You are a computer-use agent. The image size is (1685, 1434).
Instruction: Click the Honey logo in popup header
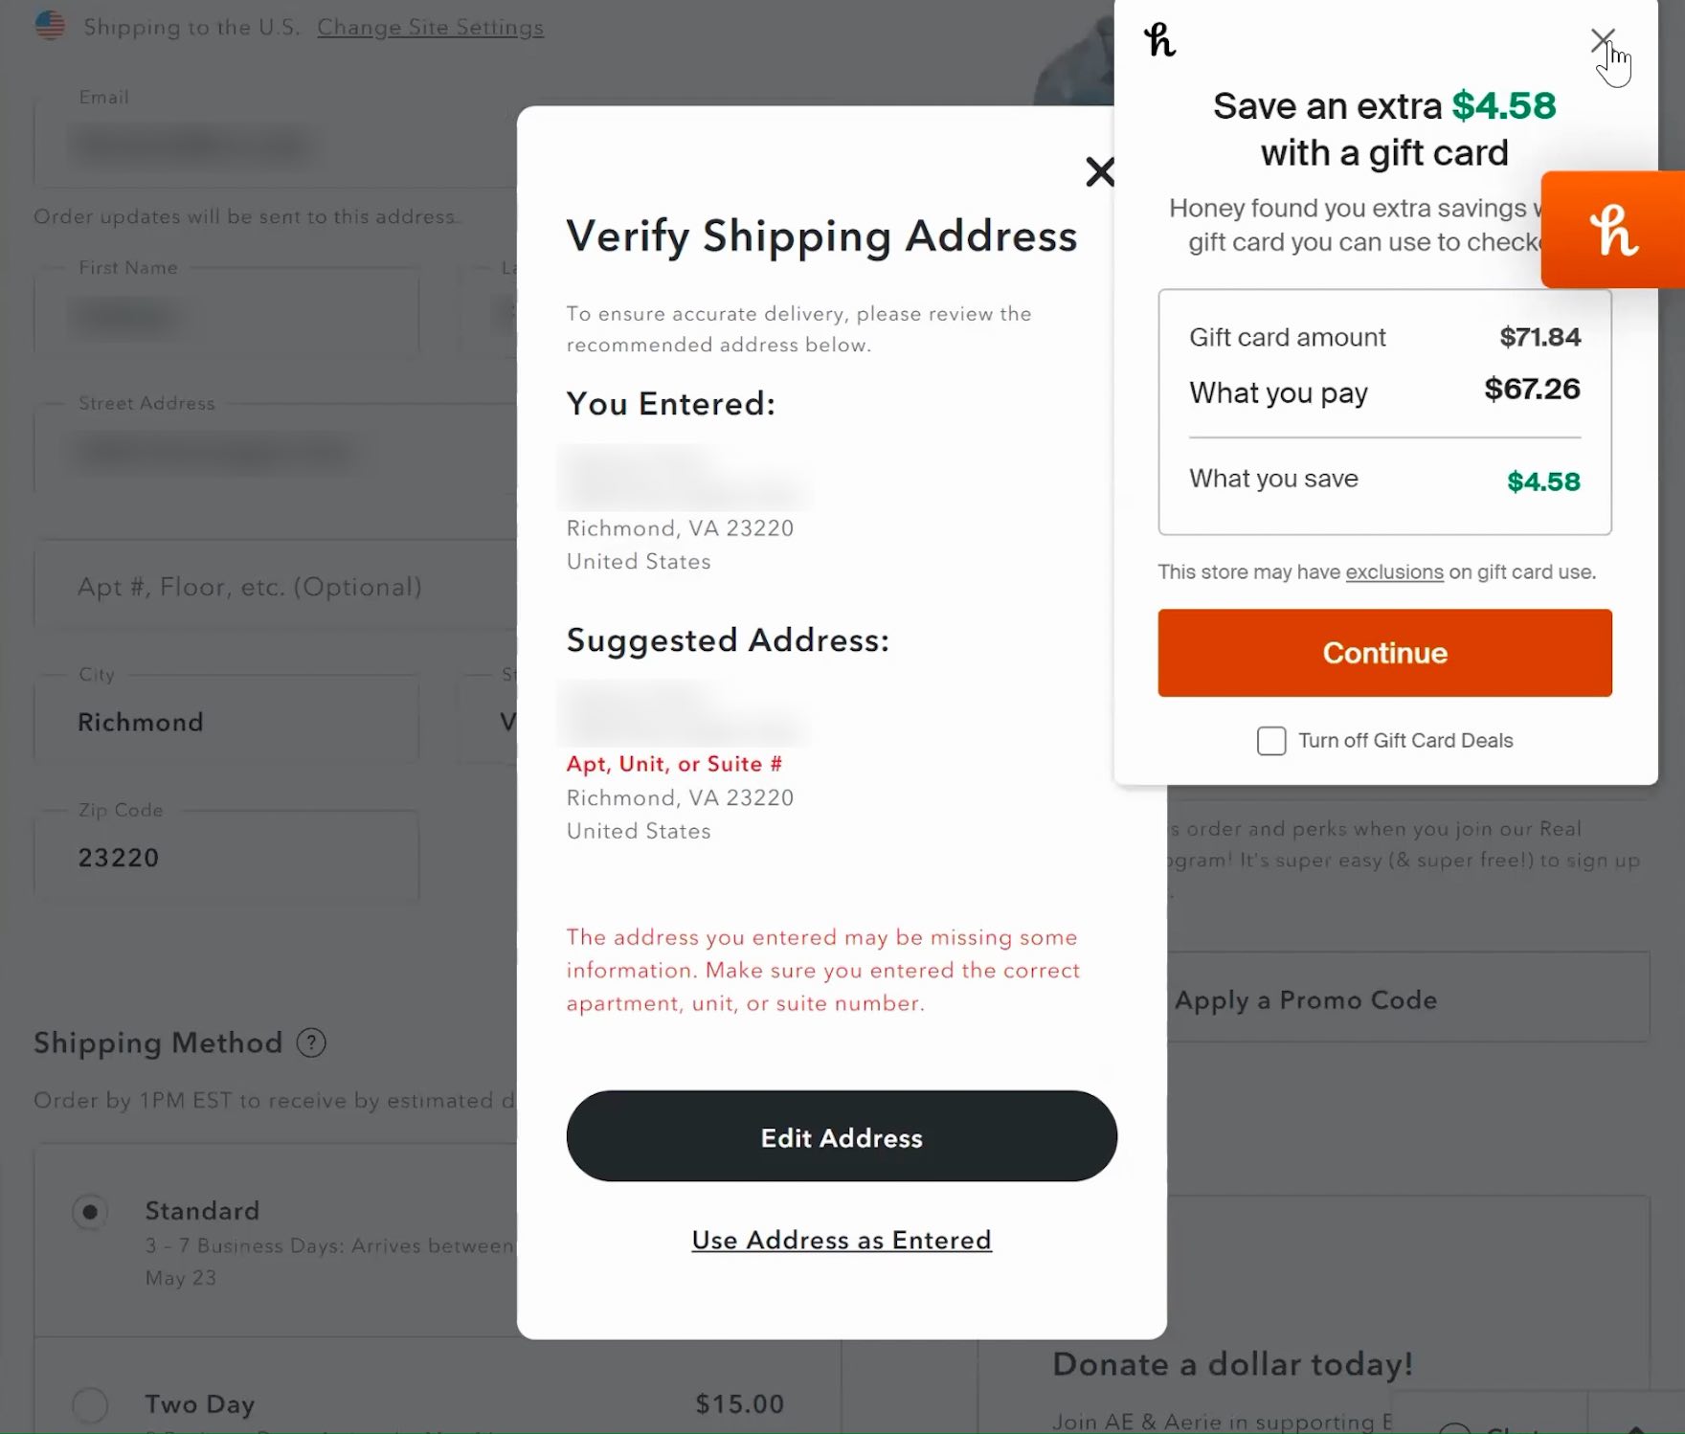(x=1159, y=40)
